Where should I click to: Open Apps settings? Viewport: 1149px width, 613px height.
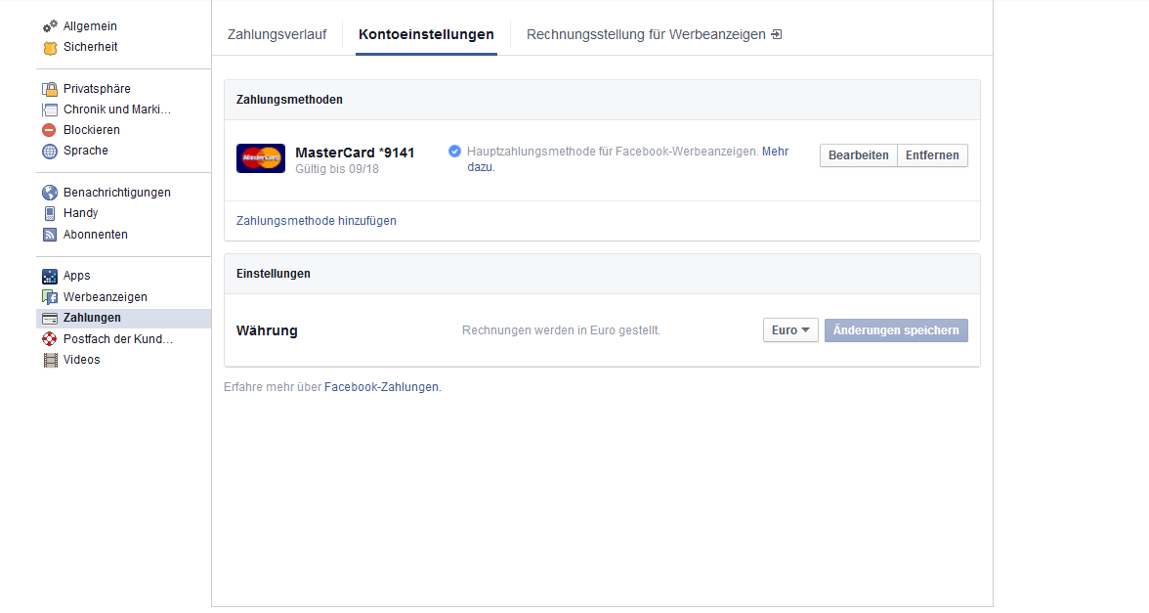[x=76, y=276]
